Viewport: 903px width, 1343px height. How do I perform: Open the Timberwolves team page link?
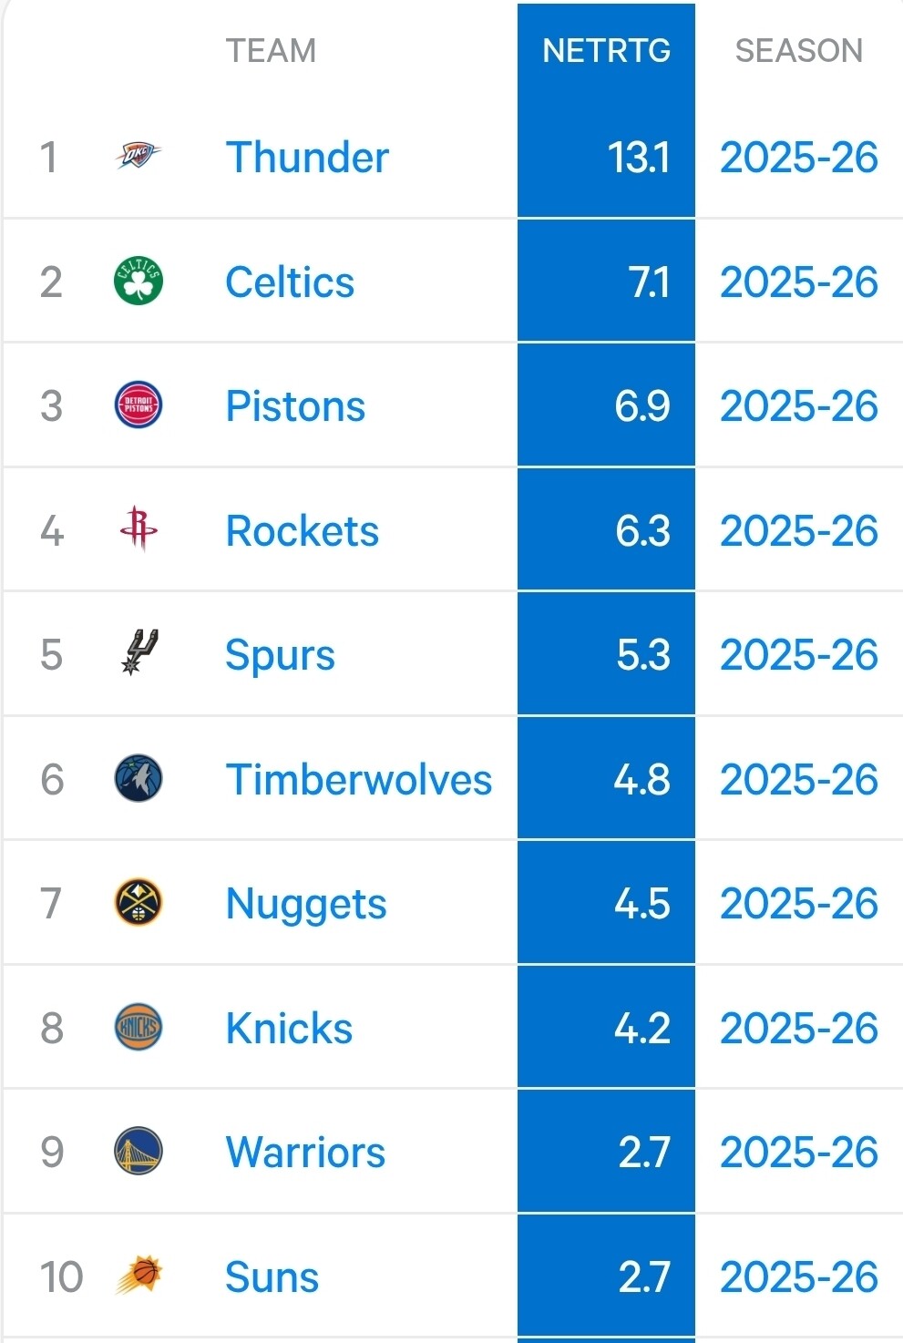(358, 780)
